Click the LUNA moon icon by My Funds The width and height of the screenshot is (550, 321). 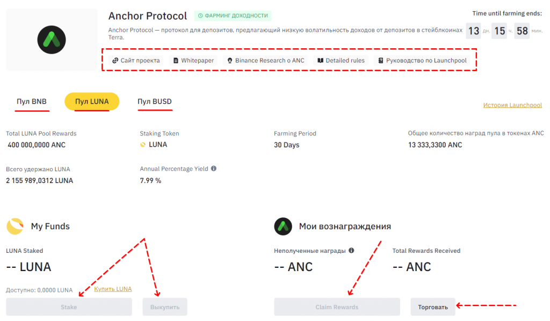point(15,227)
